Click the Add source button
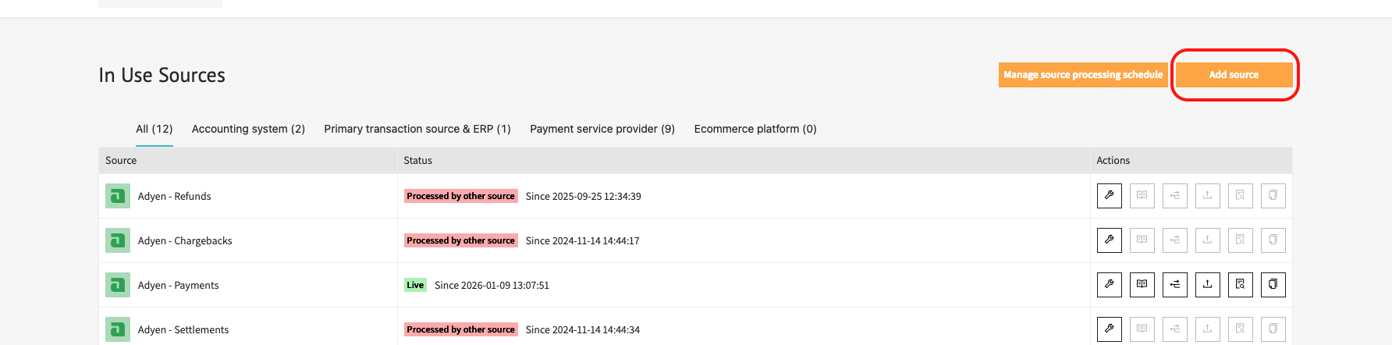 (1234, 75)
